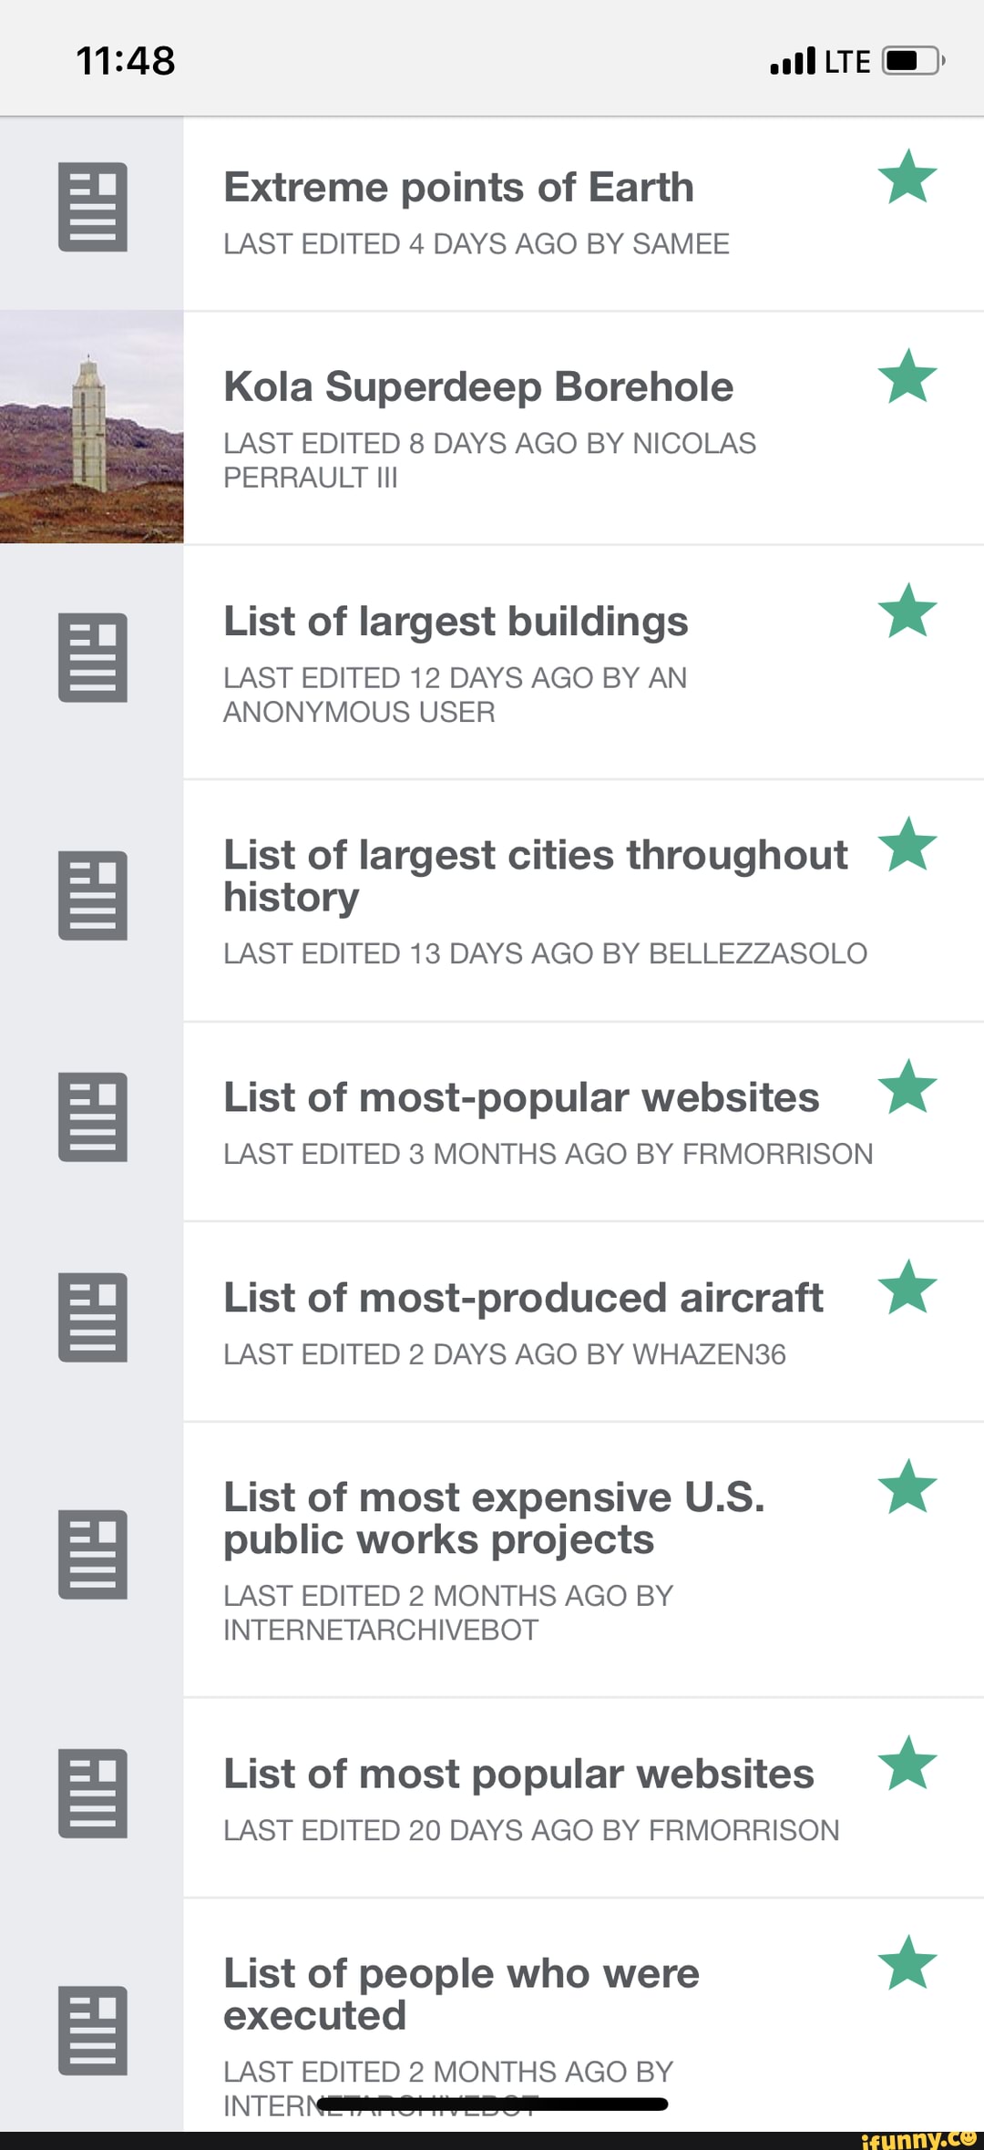
Task: Unstar the List of people who were executed
Action: (907, 1963)
